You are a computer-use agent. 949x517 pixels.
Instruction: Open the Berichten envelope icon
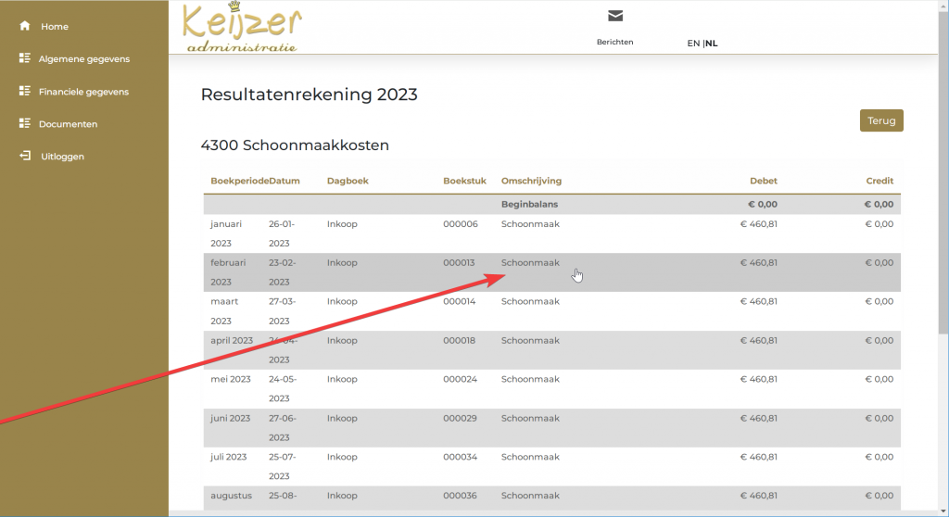tap(615, 16)
